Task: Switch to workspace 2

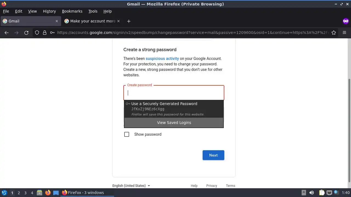Action: click(19, 193)
